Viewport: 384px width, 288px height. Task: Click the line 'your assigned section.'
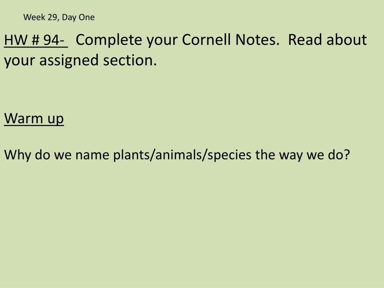[80, 61]
